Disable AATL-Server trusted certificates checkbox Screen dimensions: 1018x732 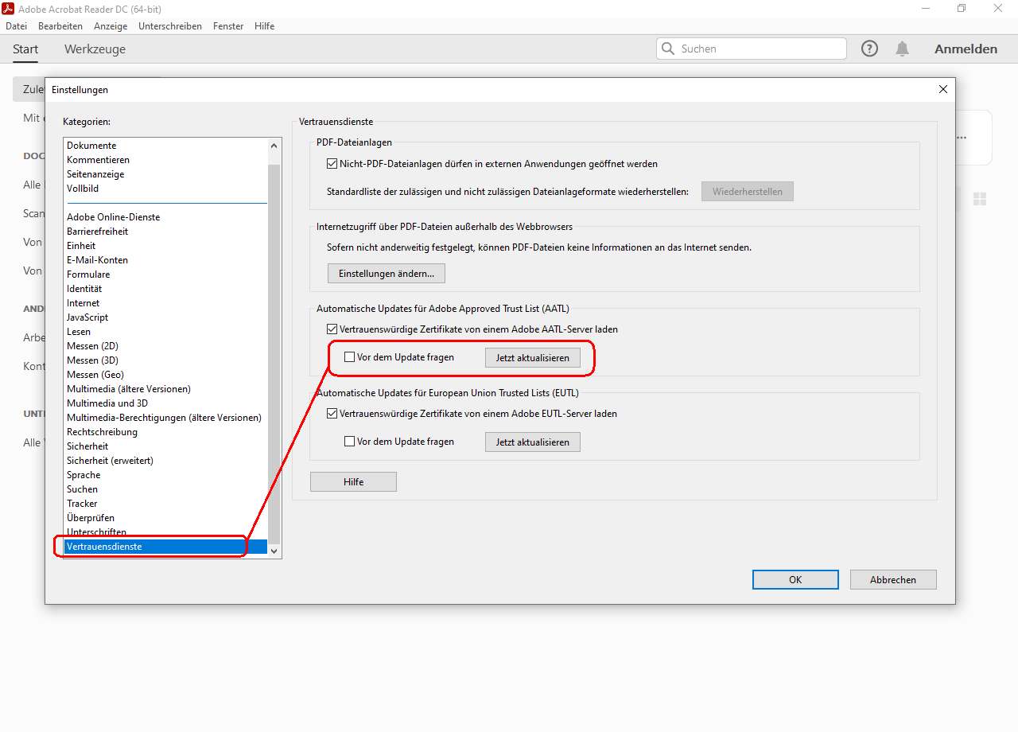pos(332,329)
